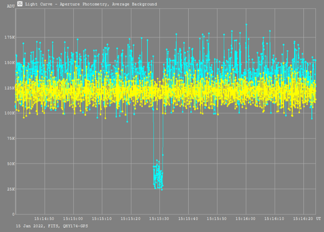This screenshot has width=324, height=232.
Task: Click the 15:15:30 time label
Action: click(159, 218)
